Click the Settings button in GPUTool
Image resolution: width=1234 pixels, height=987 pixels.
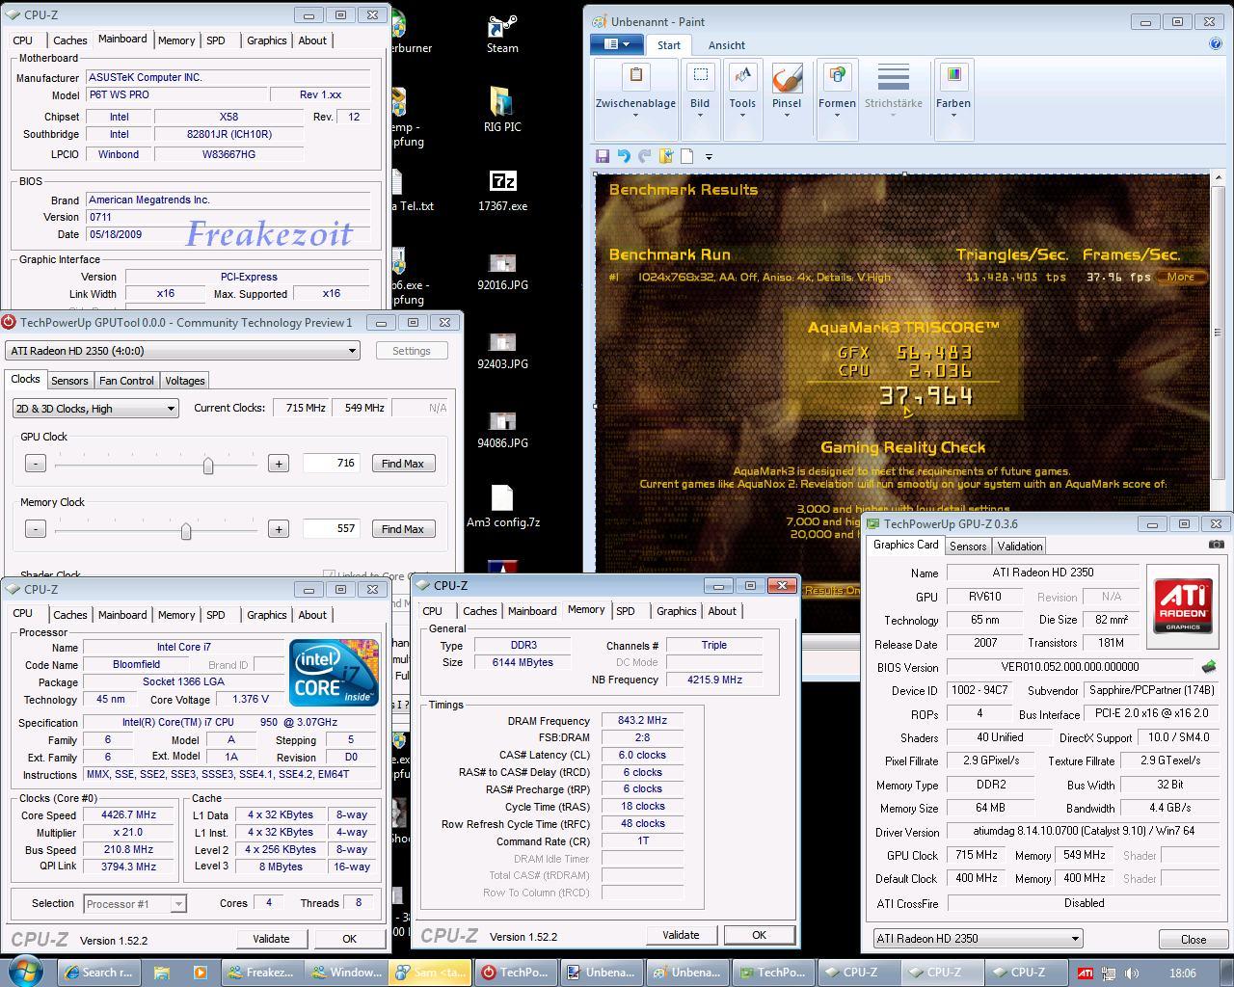coord(412,351)
